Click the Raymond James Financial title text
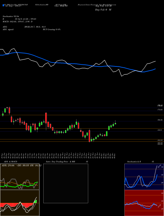Image resolution: width=164 pixels, height=216 pixels. (x=89, y=5)
